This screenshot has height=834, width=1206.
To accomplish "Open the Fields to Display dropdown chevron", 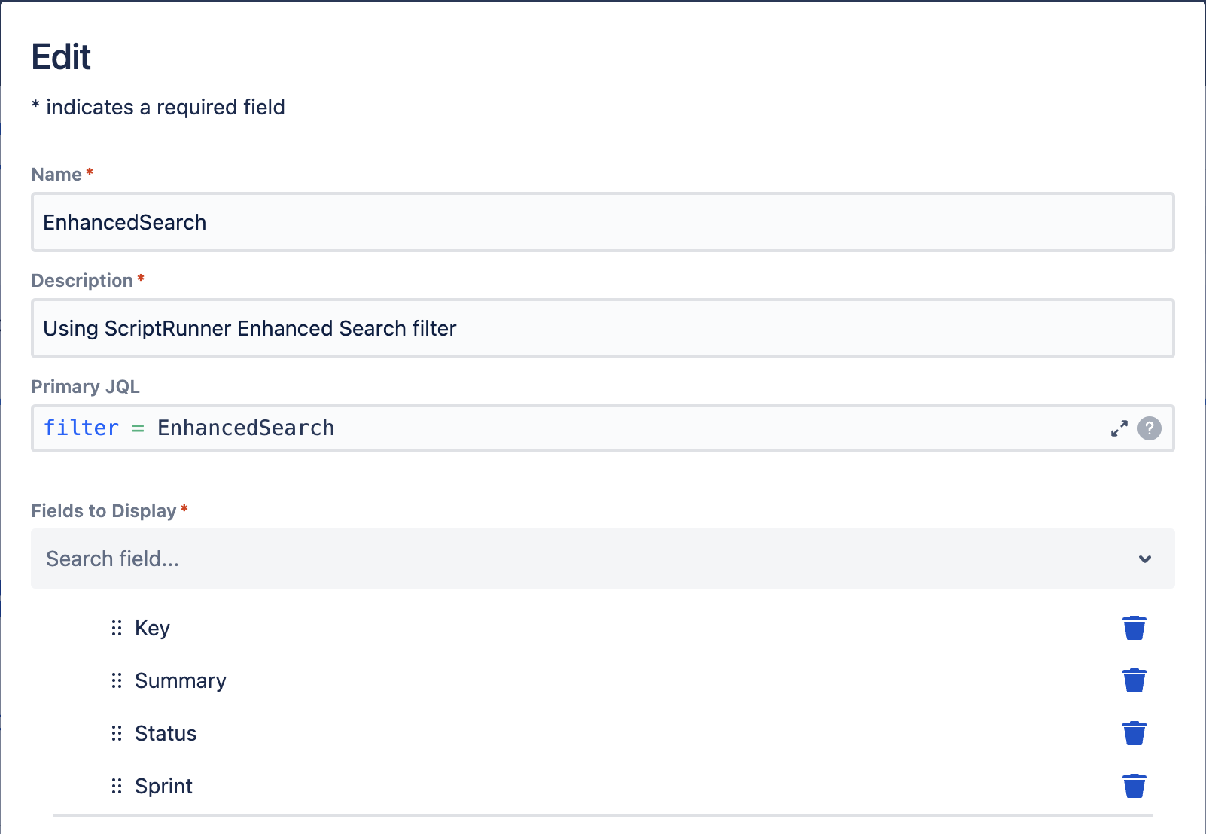I will point(1145,559).
